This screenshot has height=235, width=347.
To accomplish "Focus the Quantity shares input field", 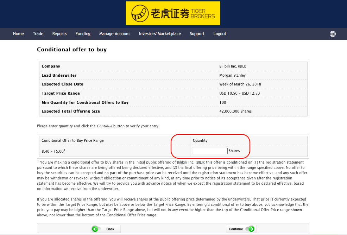I will coord(210,151).
